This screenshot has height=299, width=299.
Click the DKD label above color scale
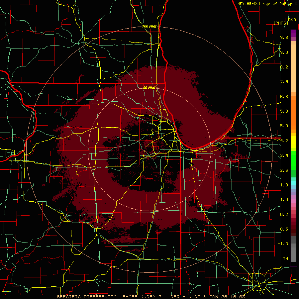(292, 20)
